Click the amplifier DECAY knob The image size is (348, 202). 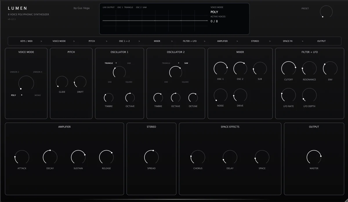coord(50,157)
